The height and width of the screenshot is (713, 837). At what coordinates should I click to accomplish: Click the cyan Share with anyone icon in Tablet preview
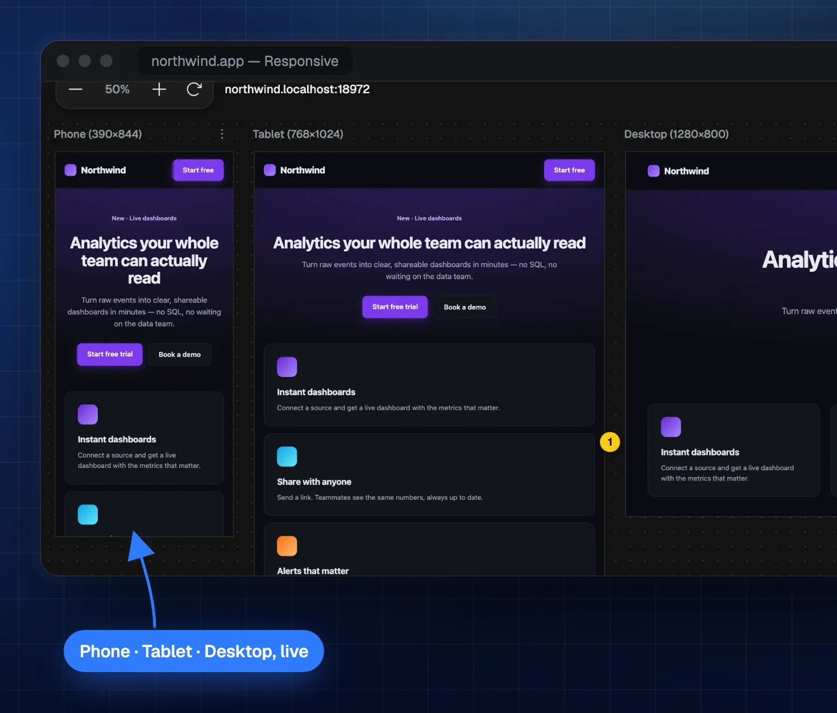(x=287, y=457)
